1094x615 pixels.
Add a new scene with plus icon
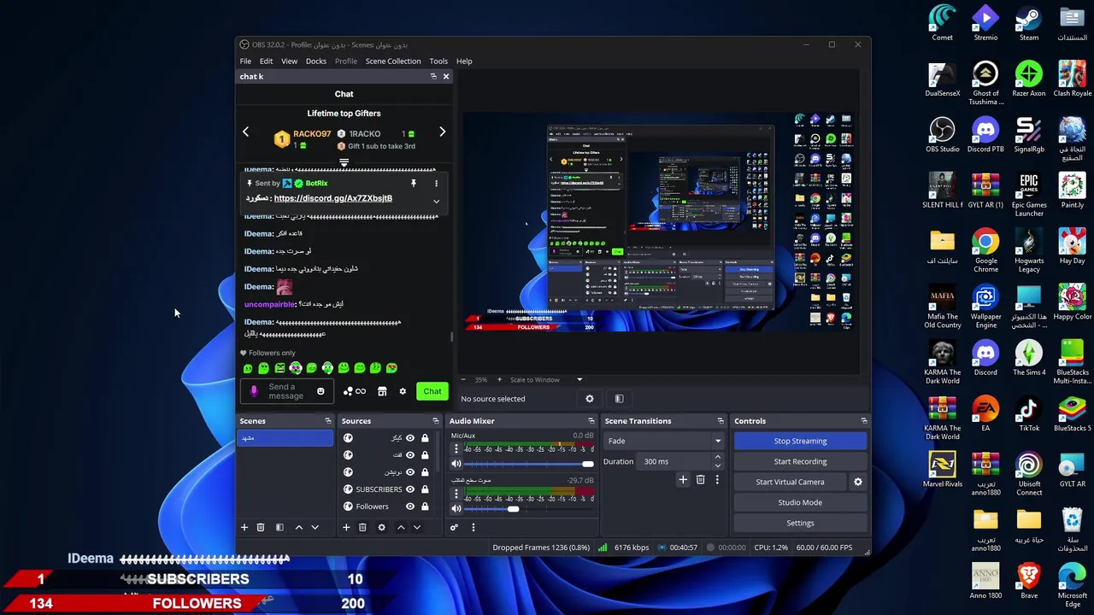point(244,527)
